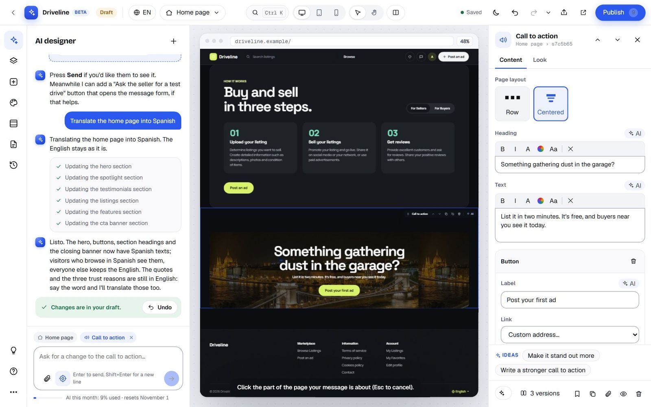Switch to mobile phone device preview

336,13
